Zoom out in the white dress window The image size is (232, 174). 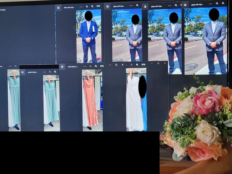pos(132,65)
